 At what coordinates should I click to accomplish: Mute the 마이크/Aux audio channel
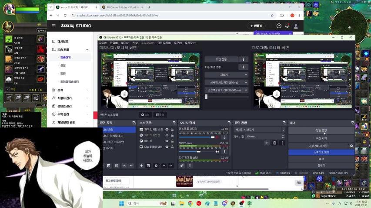(217, 152)
